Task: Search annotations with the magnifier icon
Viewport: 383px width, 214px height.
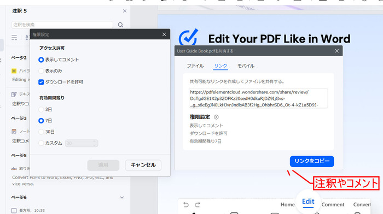Action: pos(120,25)
